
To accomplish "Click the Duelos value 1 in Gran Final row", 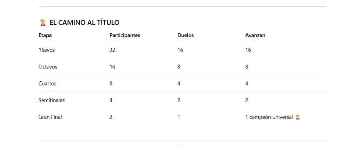I will pyautogui.click(x=179, y=117).
